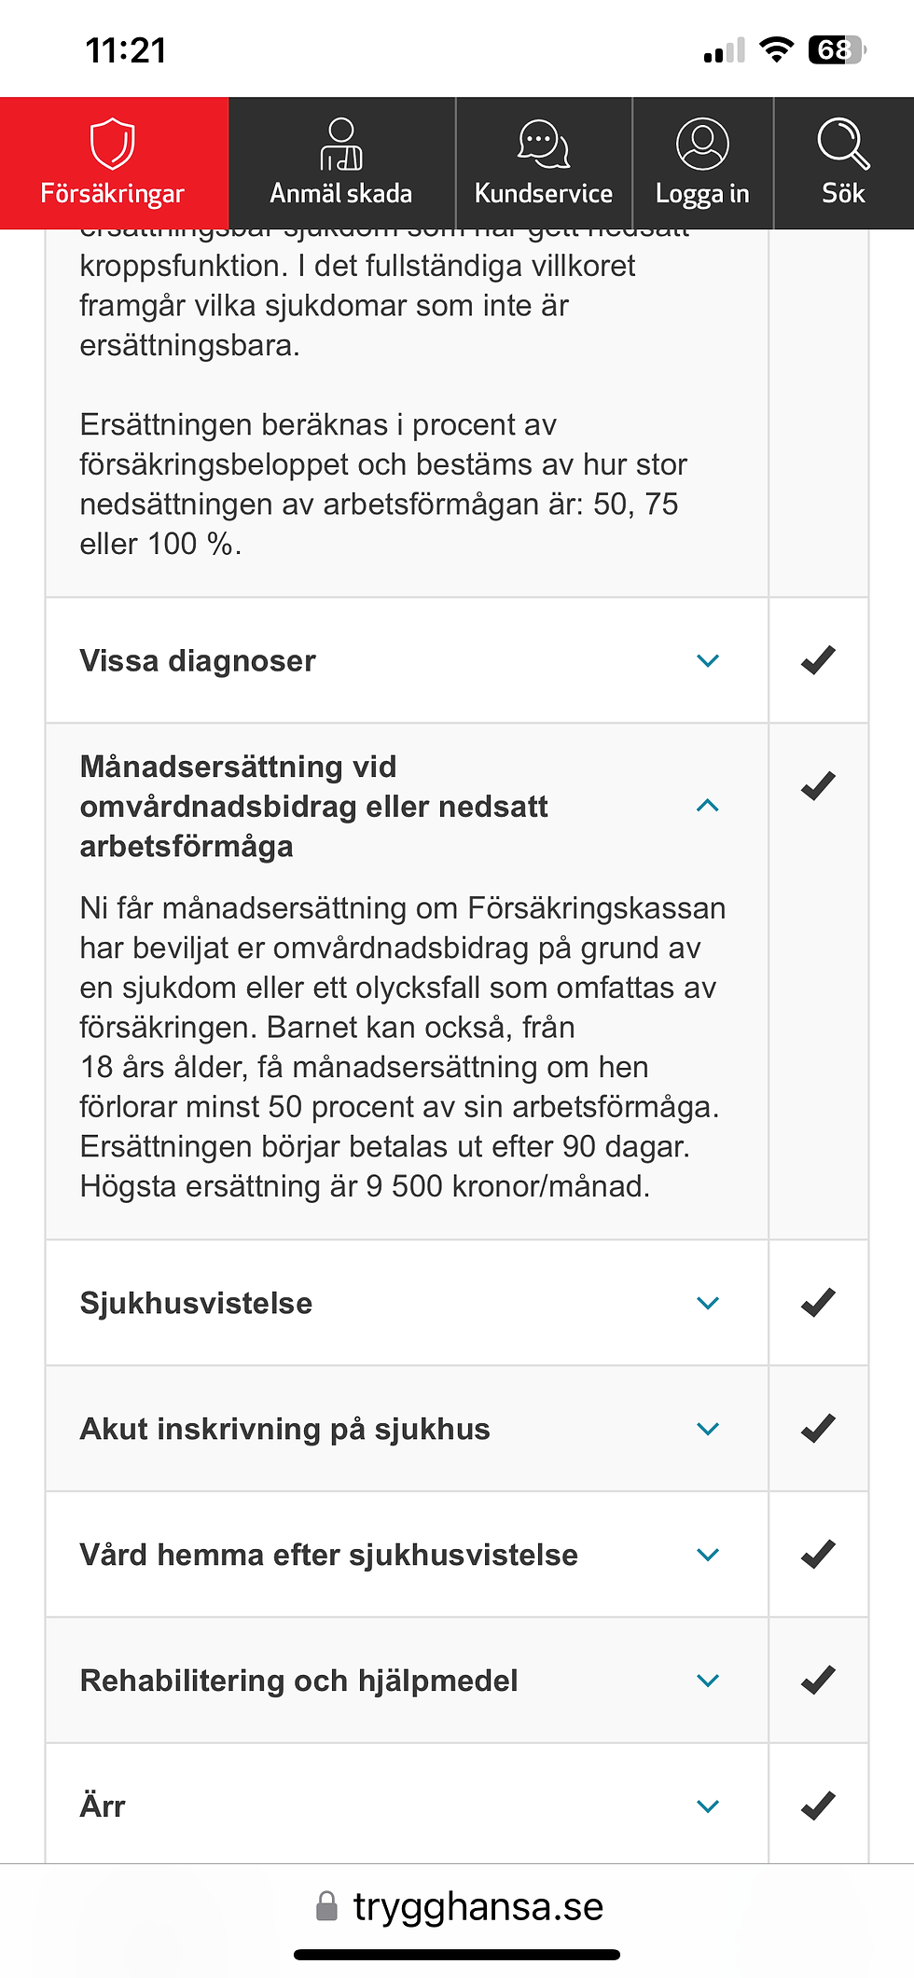Viewport: 914px width, 1978px height.
Task: Tap the Anmäl skada injured person icon
Action: coord(341,144)
